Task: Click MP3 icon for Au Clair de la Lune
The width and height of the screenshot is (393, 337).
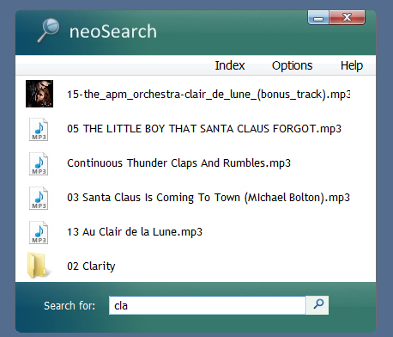Action: (39, 232)
